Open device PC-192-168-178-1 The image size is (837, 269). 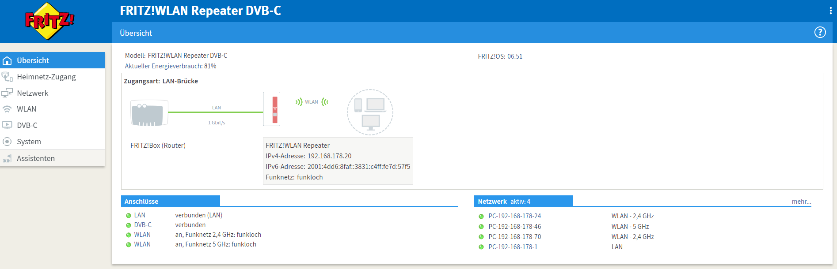click(513, 247)
